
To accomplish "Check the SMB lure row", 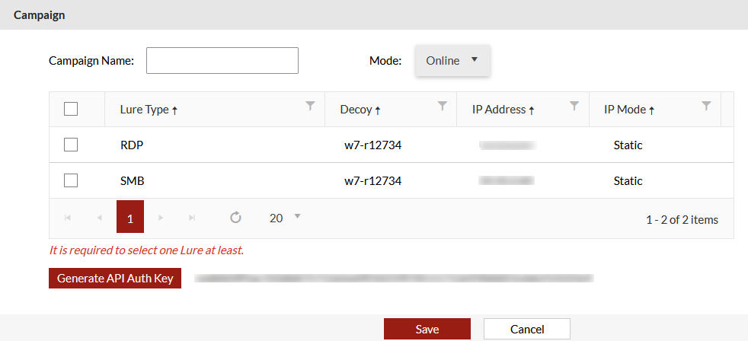I will point(71,180).
